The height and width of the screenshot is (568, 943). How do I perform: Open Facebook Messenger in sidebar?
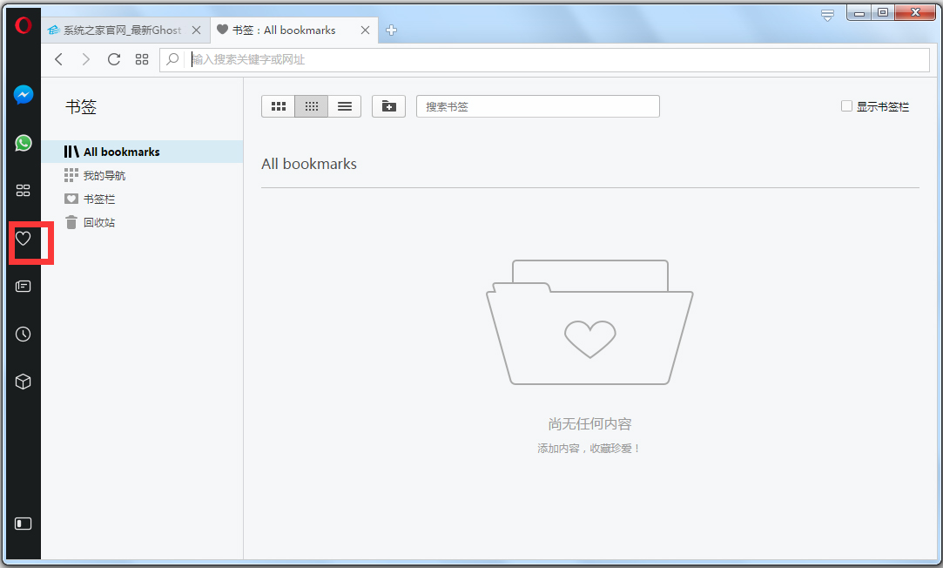tap(23, 94)
